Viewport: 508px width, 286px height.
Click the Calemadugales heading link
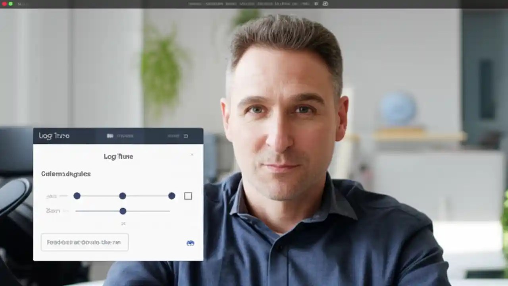point(66,174)
